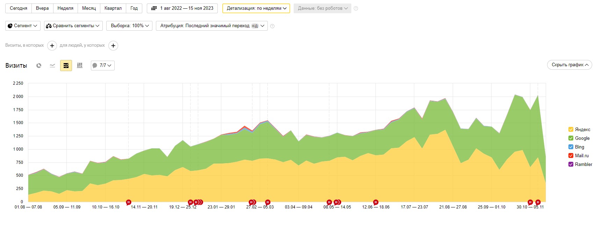Switch to line chart view

(52, 66)
